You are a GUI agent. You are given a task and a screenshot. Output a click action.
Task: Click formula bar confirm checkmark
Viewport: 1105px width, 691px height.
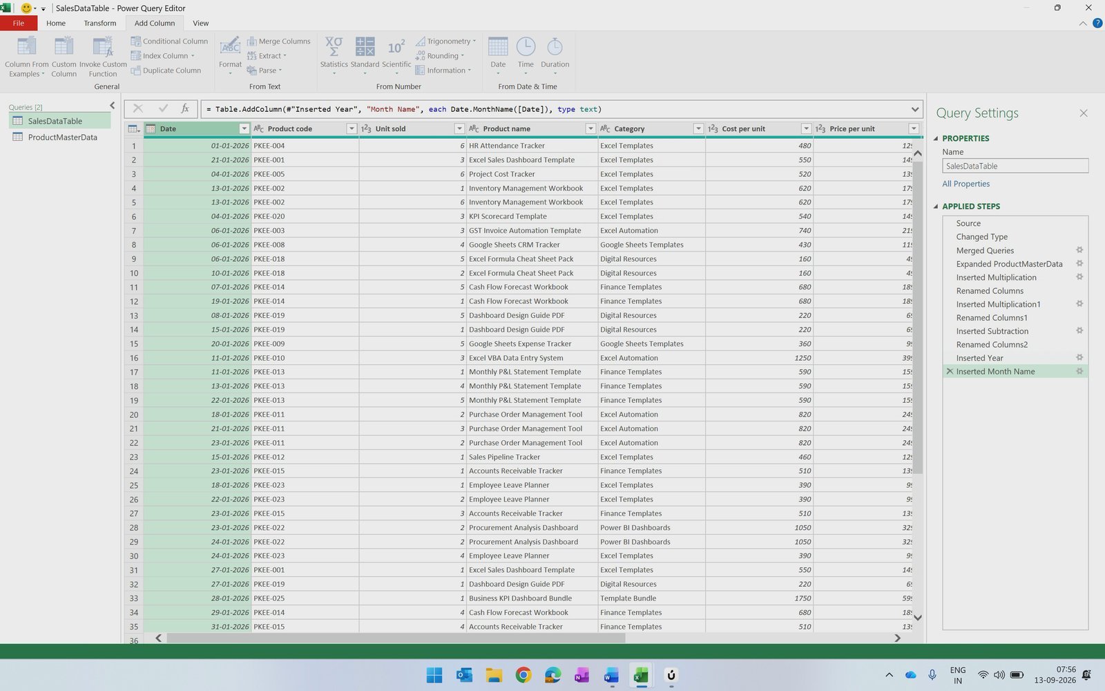point(163,108)
